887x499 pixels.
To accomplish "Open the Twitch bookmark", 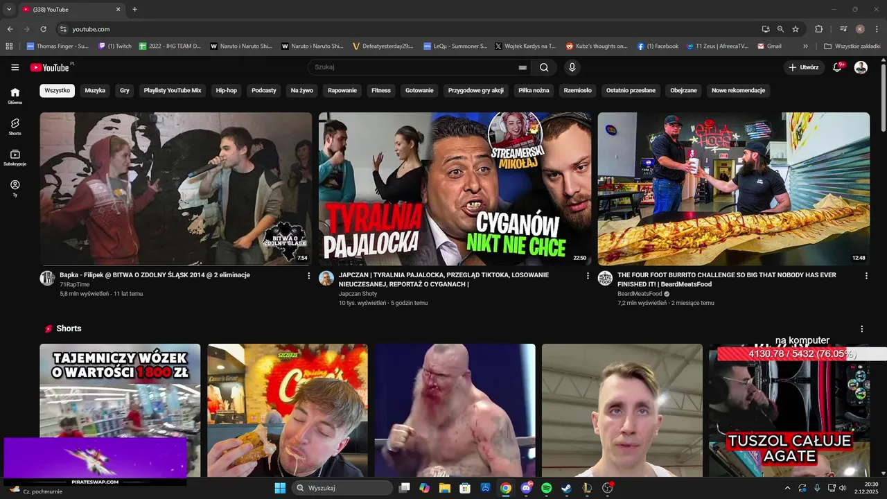I will pos(115,46).
